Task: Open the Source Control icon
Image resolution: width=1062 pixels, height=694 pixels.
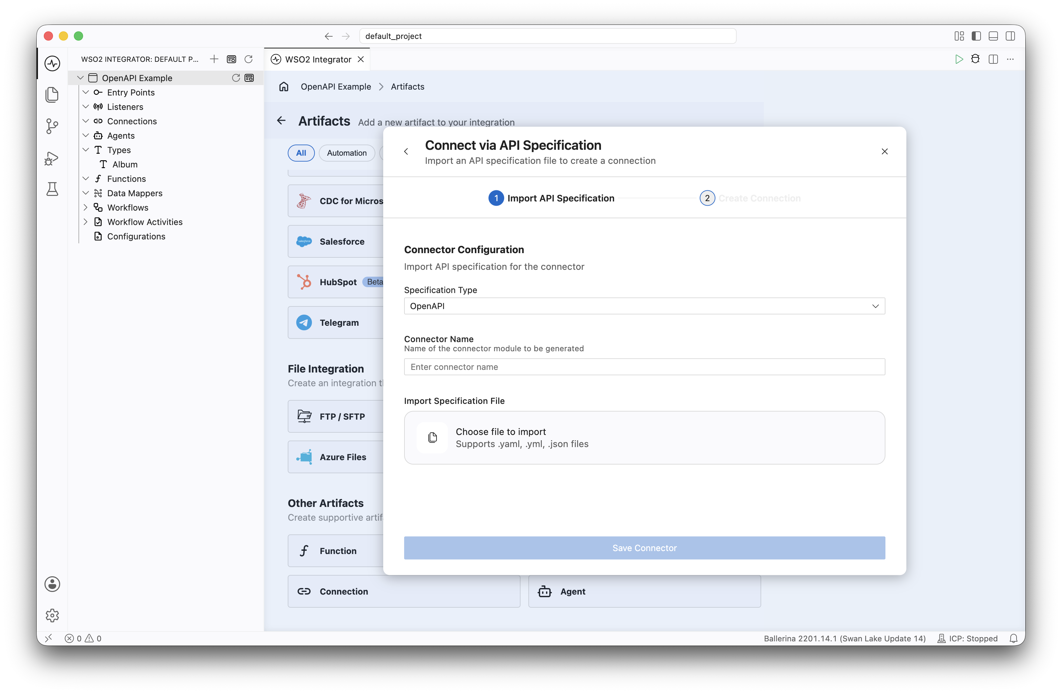Action: tap(52, 126)
